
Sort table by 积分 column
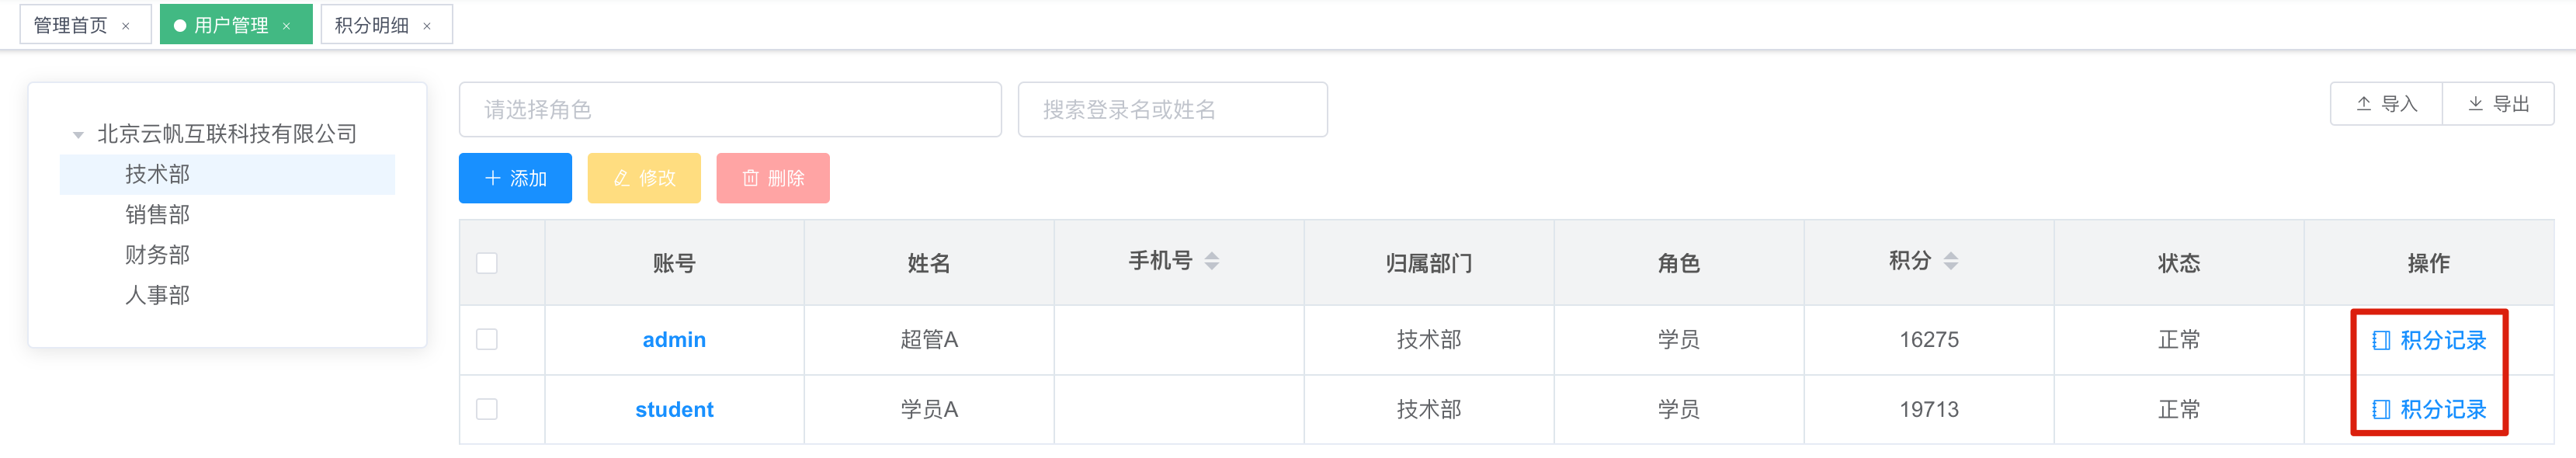pos(1950,261)
